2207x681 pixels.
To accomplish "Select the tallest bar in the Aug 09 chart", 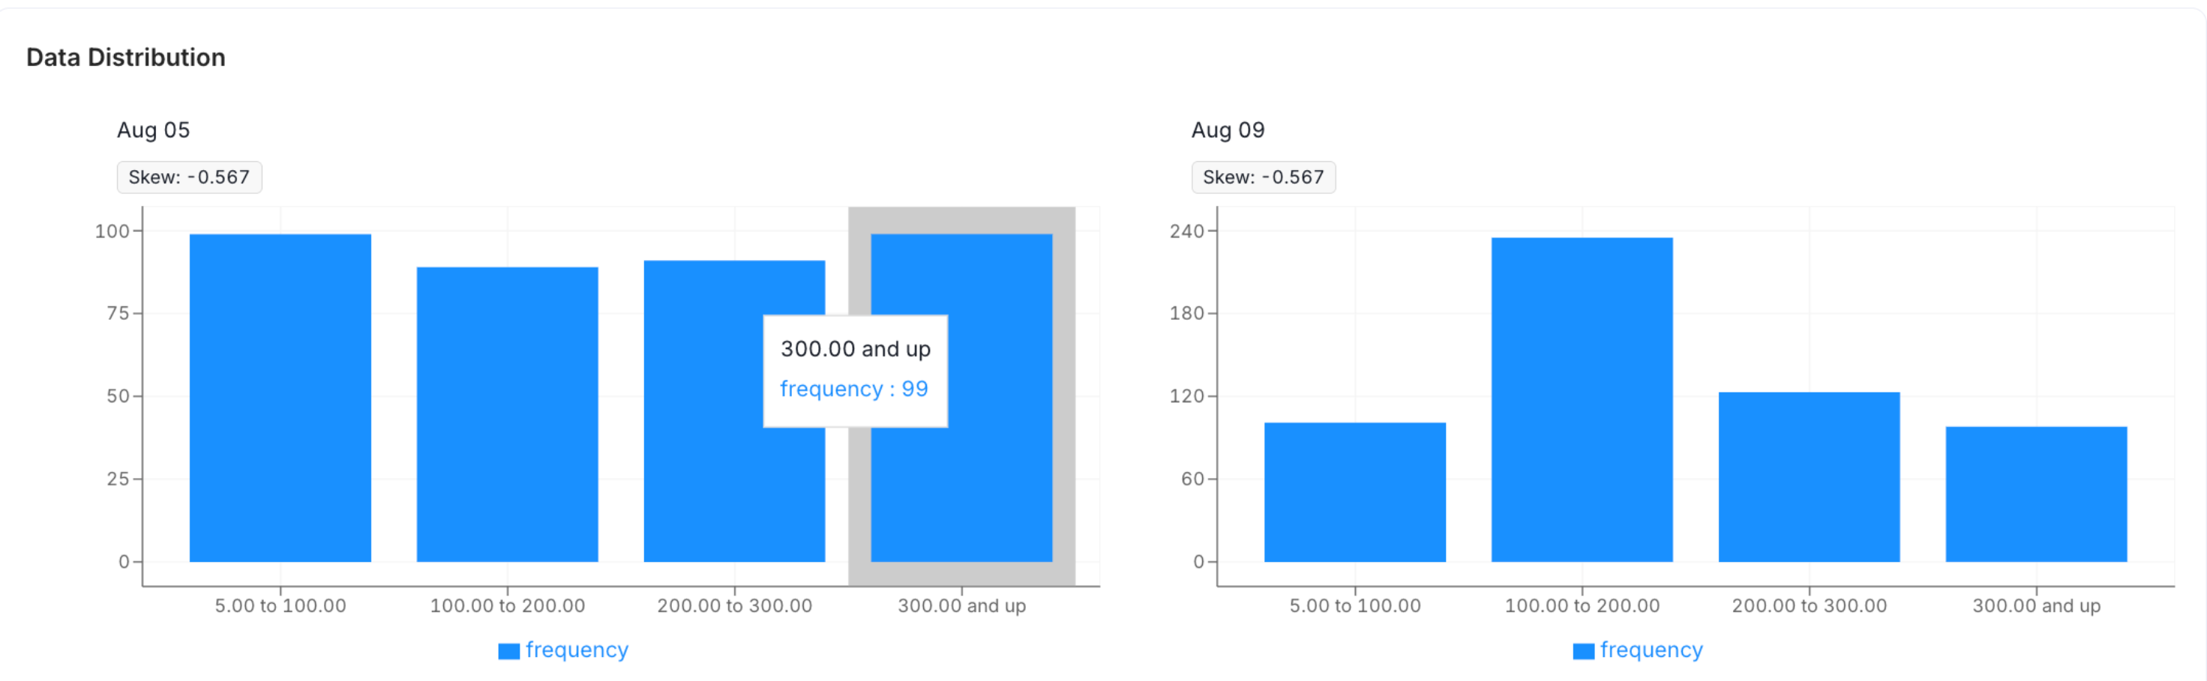I will click(1582, 399).
